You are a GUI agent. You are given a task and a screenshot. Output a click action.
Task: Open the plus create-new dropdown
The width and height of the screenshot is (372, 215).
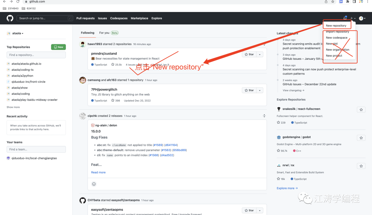coord(353,18)
